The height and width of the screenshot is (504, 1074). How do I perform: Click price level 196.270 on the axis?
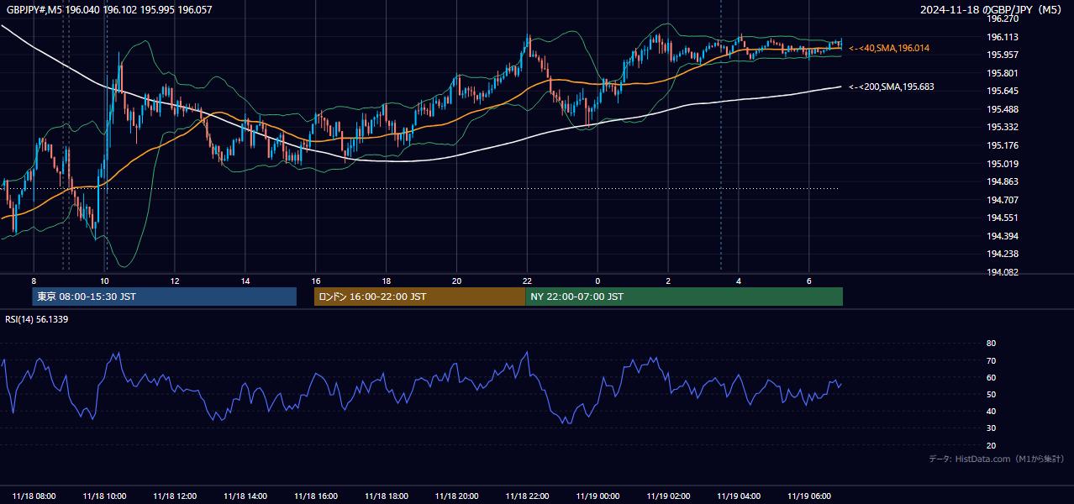1003,18
